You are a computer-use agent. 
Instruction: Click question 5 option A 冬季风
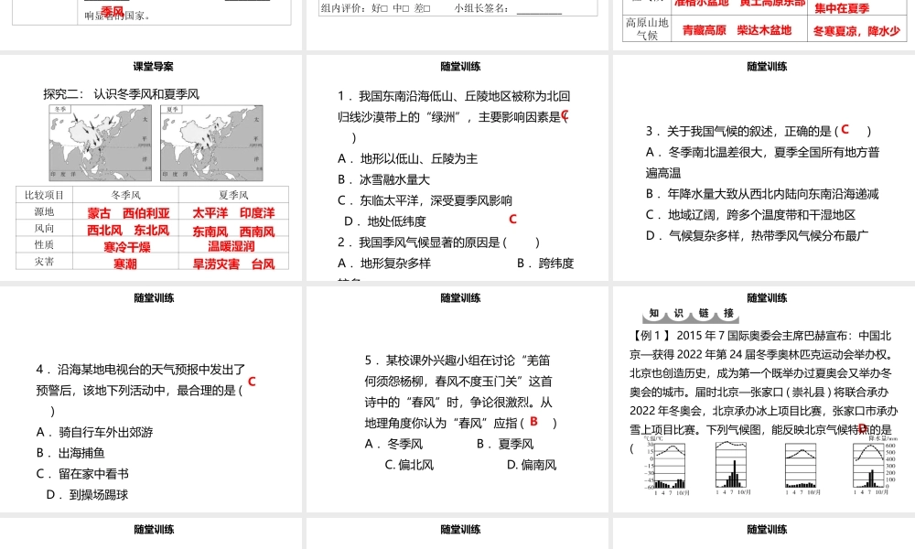(393, 445)
